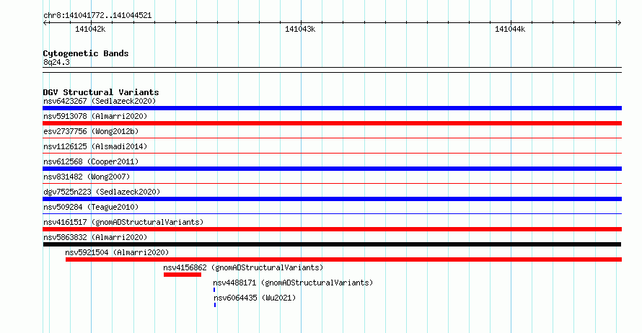This screenshot has height=333, width=642.
Task: Select the red bar under nsv5913078
Action: pos(332,123)
